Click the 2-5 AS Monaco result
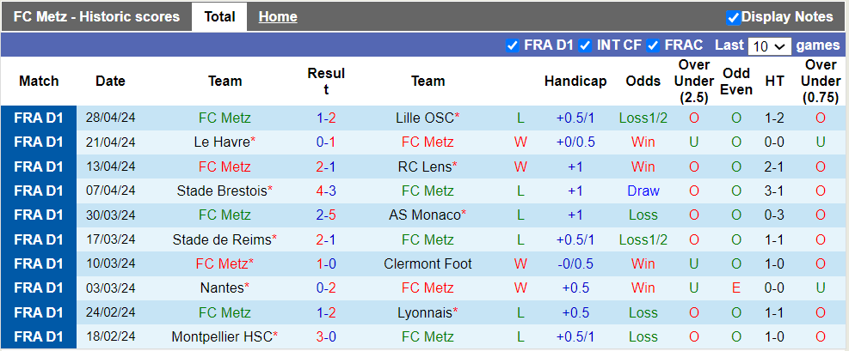This screenshot has width=849, height=351. click(326, 215)
